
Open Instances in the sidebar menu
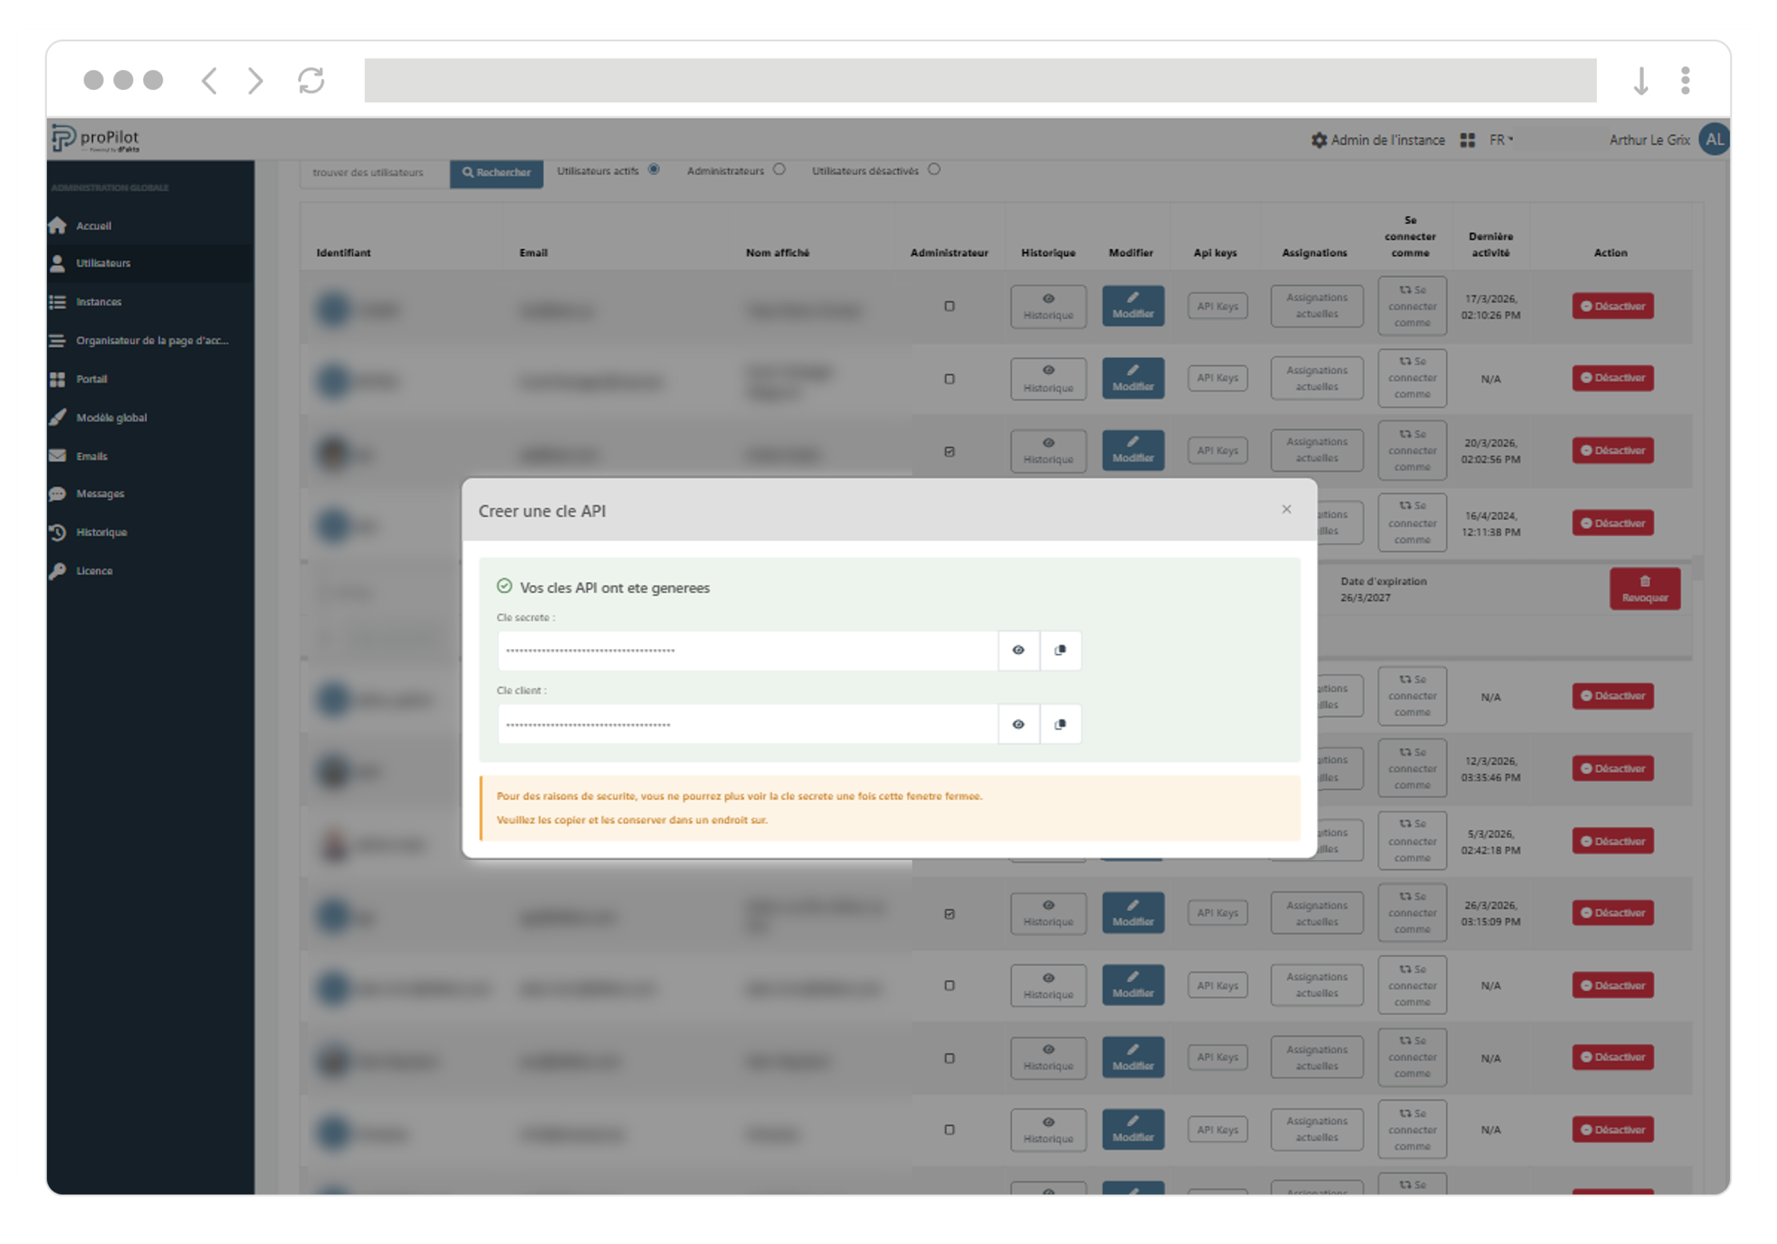click(x=99, y=302)
